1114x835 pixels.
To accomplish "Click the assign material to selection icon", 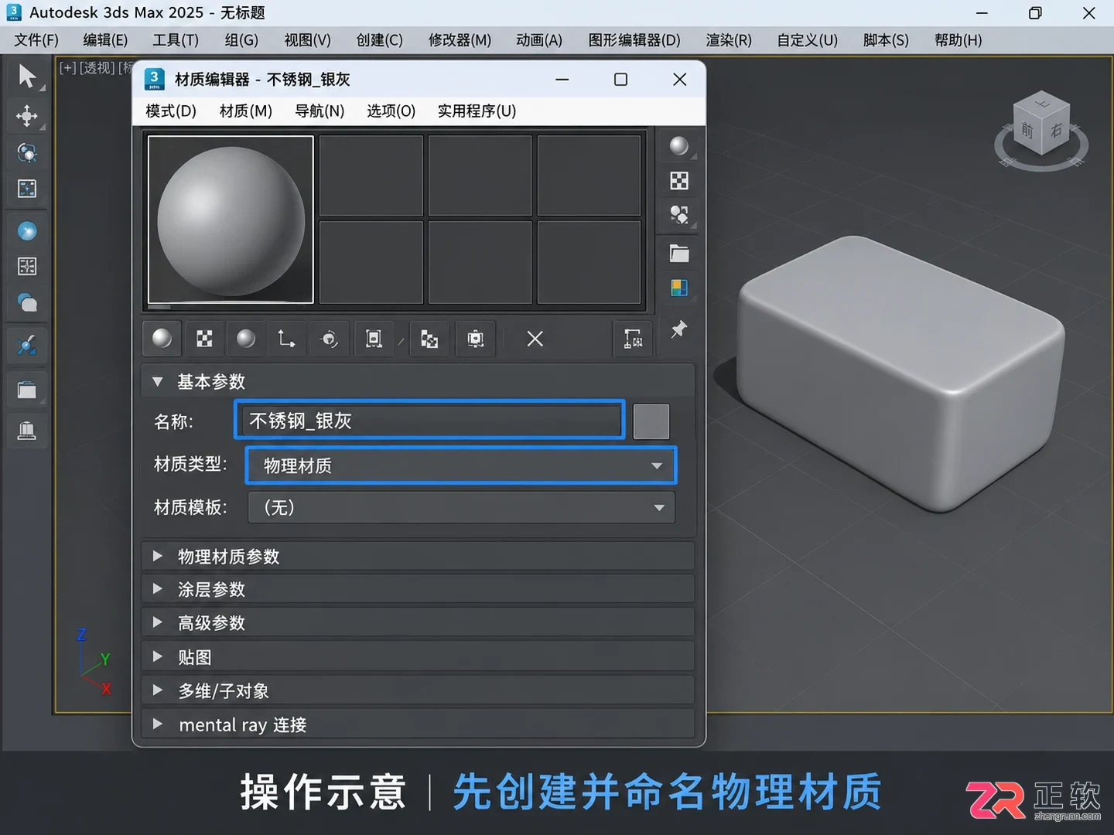I will point(246,339).
